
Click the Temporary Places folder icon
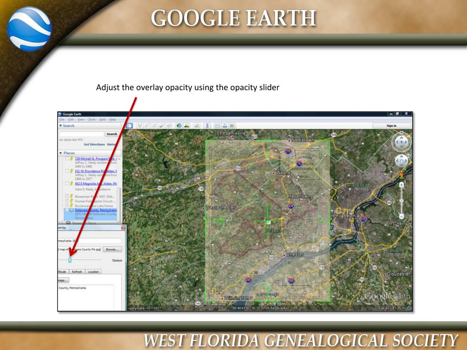click(68, 222)
